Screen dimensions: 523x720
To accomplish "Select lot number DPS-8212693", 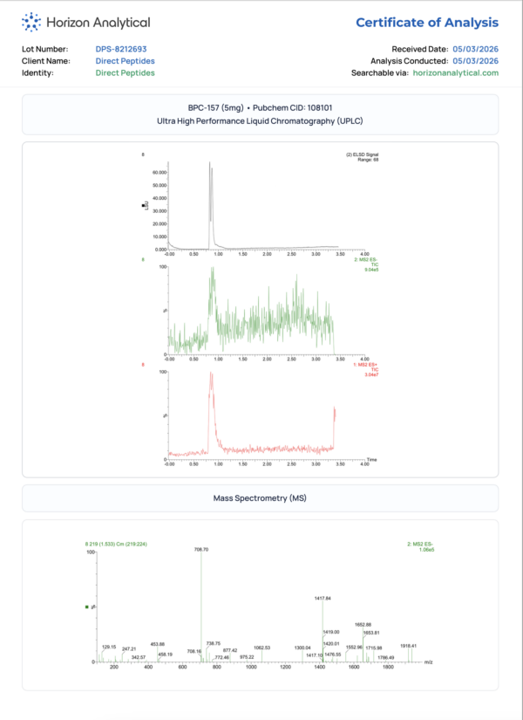I will coord(121,49).
